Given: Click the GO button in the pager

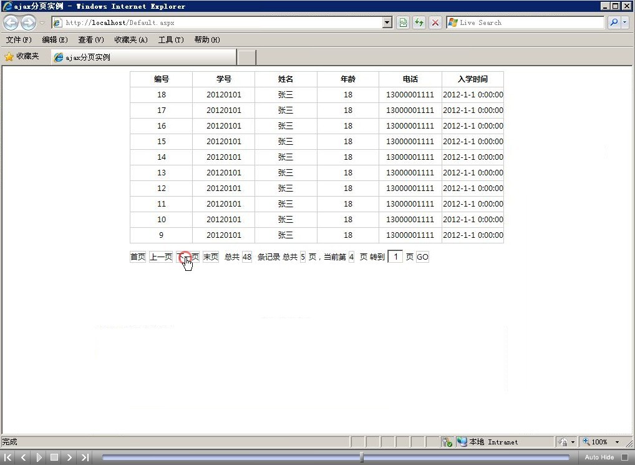Looking at the screenshot, I should [422, 257].
